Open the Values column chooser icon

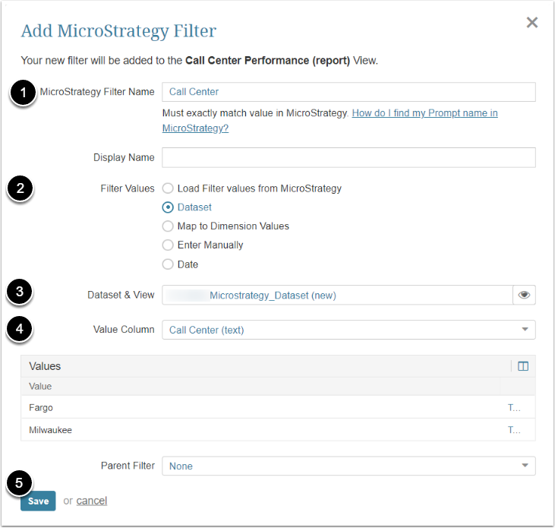[x=522, y=366]
